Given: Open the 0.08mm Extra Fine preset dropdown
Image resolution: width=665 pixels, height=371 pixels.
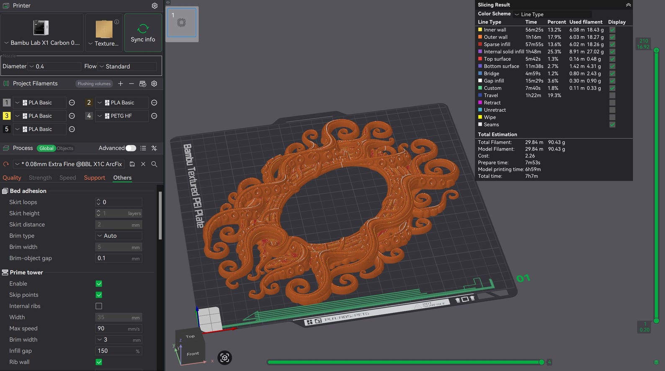Looking at the screenshot, I should pyautogui.click(x=69, y=164).
